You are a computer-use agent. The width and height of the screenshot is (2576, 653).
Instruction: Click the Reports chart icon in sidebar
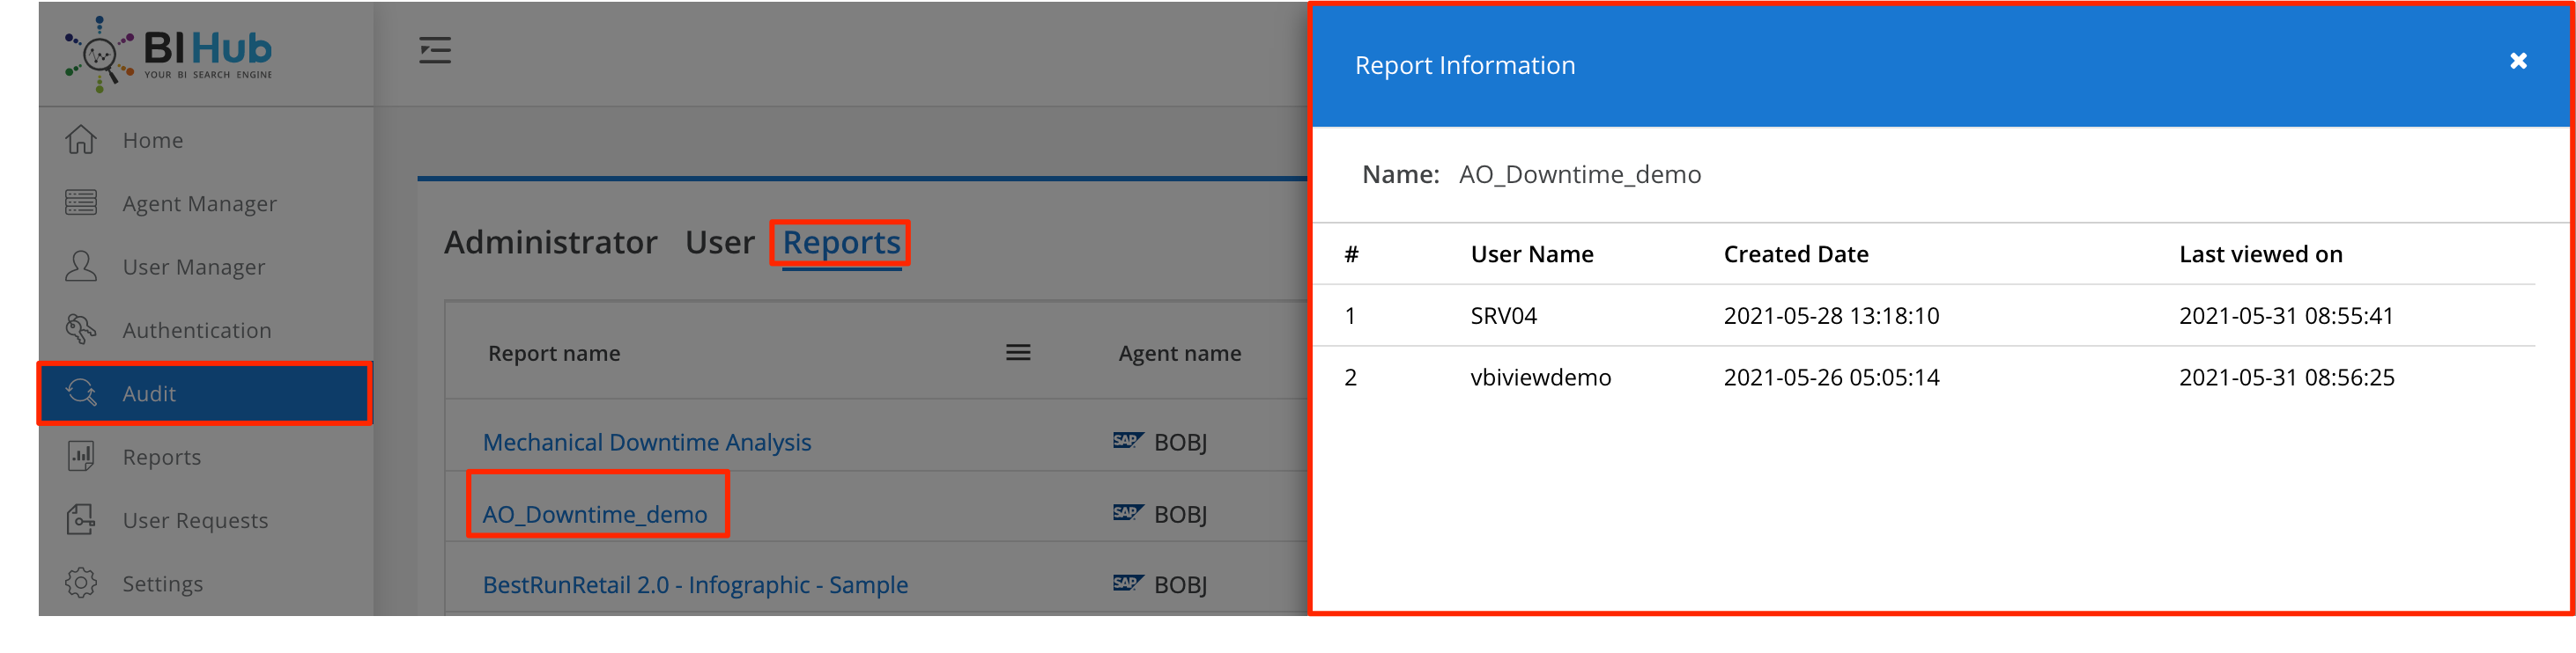81,456
